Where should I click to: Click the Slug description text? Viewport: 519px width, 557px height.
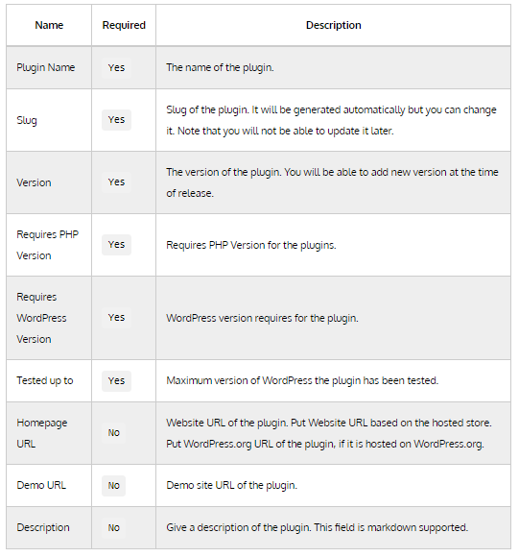pyautogui.click(x=331, y=120)
